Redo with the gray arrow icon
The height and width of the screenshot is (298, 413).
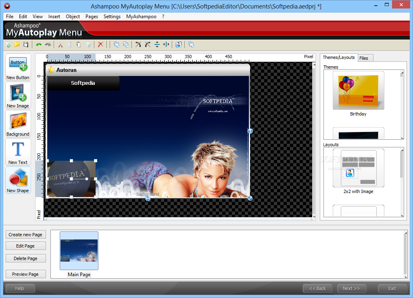[48, 44]
